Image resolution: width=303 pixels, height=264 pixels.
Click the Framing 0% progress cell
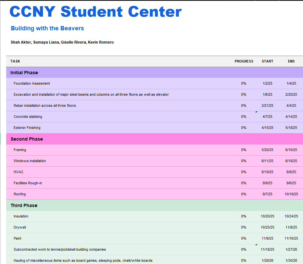point(244,150)
